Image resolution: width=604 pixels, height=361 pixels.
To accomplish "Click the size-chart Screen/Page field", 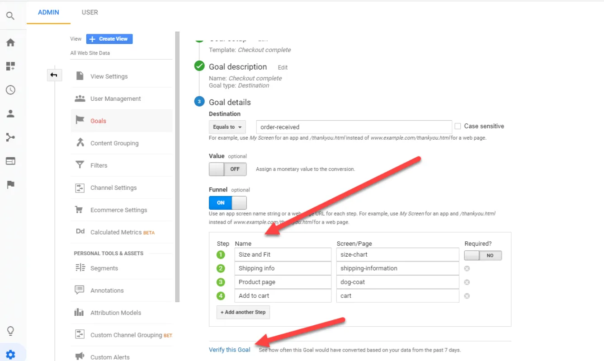I will [398, 254].
